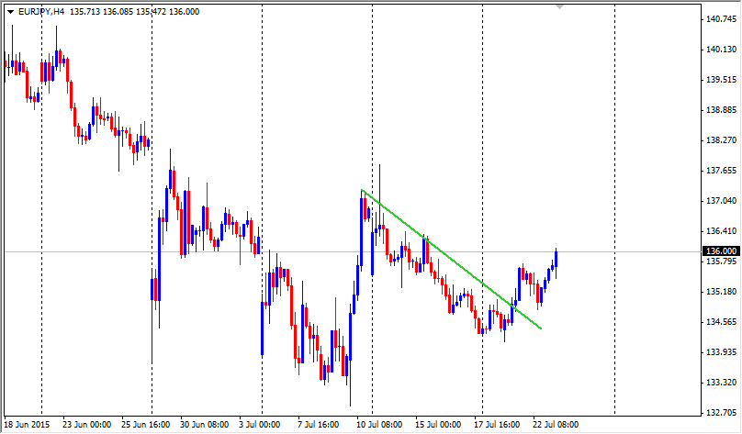The height and width of the screenshot is (434, 742).
Task: Click the 17 Jul 16:00 time label
Action: click(497, 425)
